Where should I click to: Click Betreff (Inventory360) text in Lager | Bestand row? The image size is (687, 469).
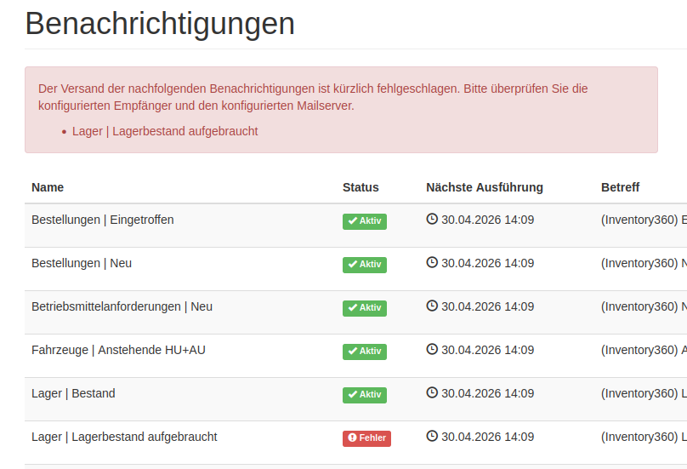[644, 393]
